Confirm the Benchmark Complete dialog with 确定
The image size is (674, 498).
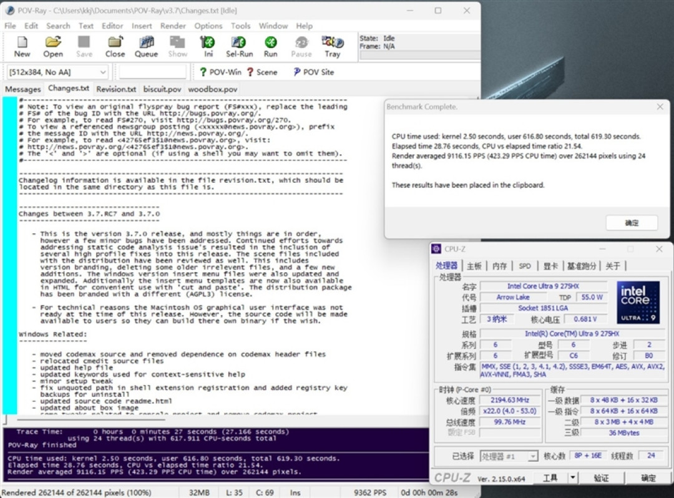pyautogui.click(x=632, y=223)
